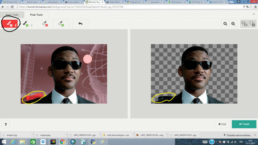Select the green add-pixels brush tool
This screenshot has height=145, width=258.
pyautogui.click(x=25, y=24)
